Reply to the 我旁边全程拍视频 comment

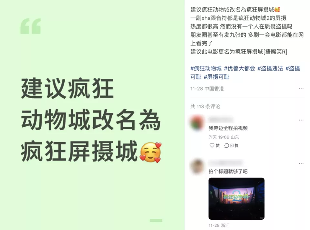(x=231, y=146)
